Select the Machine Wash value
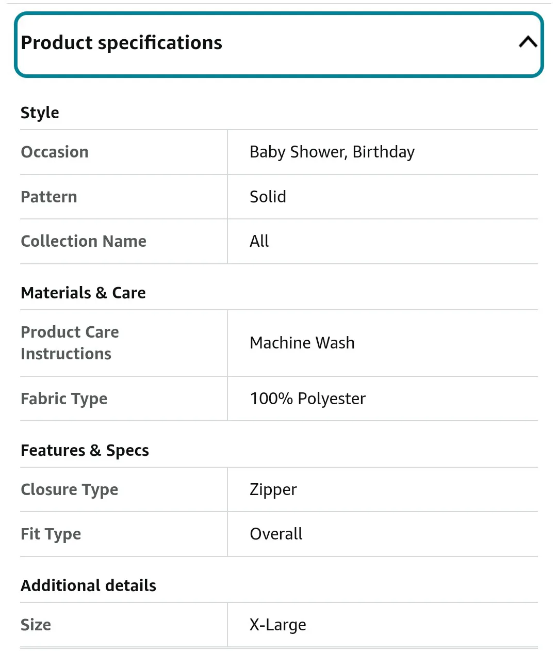This screenshot has height=651, width=557. (302, 343)
